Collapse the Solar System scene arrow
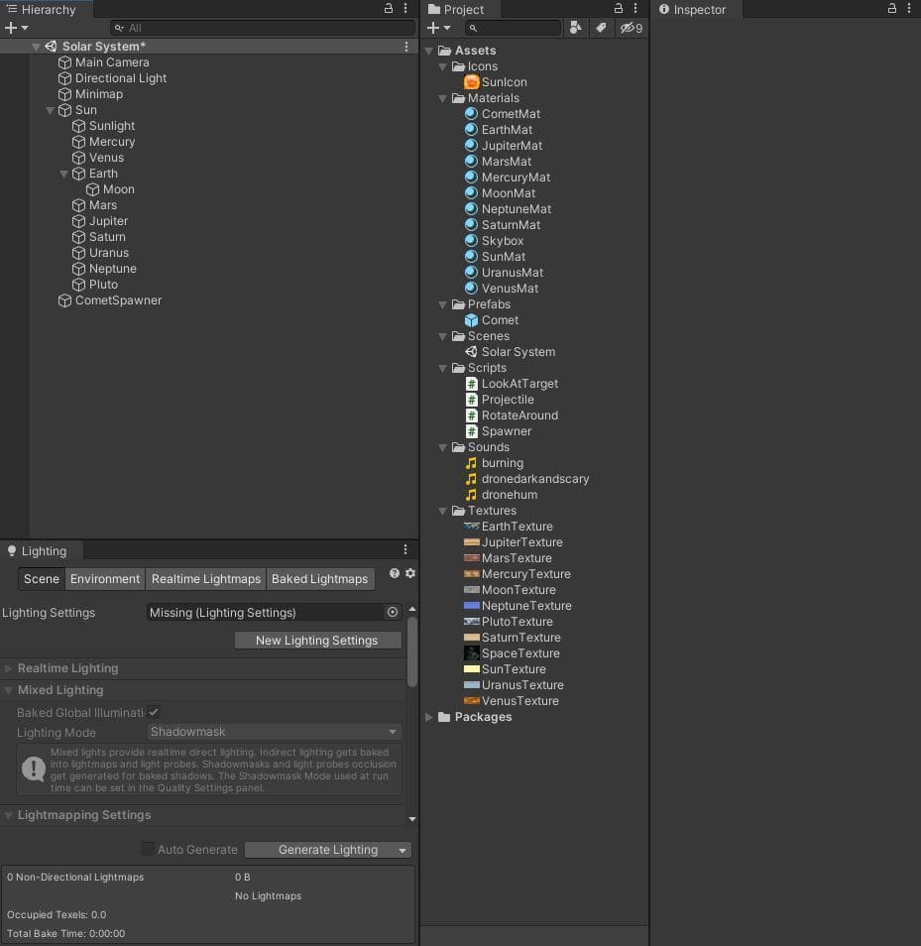Image resolution: width=921 pixels, height=946 pixels. coord(37,47)
